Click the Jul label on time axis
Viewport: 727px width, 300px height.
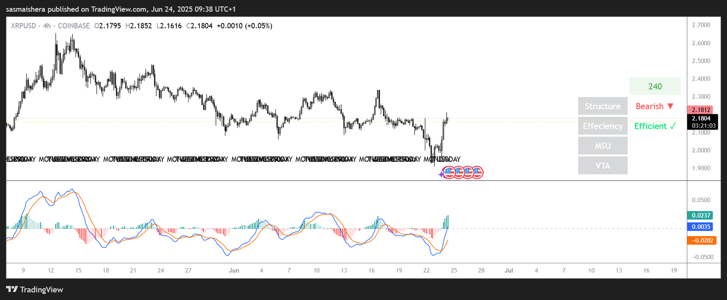[x=509, y=271]
